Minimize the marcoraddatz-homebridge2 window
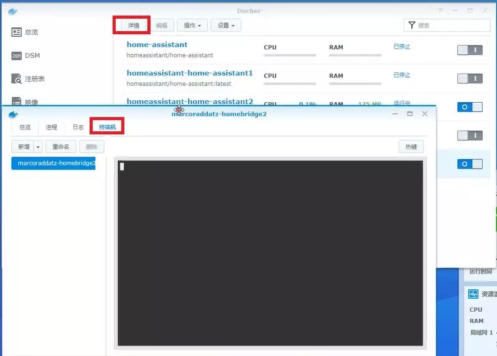Viewport: 497px width, 356px height. [395, 113]
